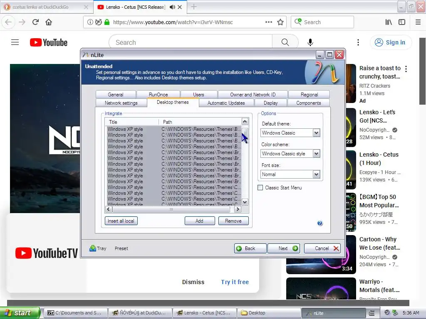426x319 pixels.
Task: Open Desktop taskbar button
Action: click(269, 313)
